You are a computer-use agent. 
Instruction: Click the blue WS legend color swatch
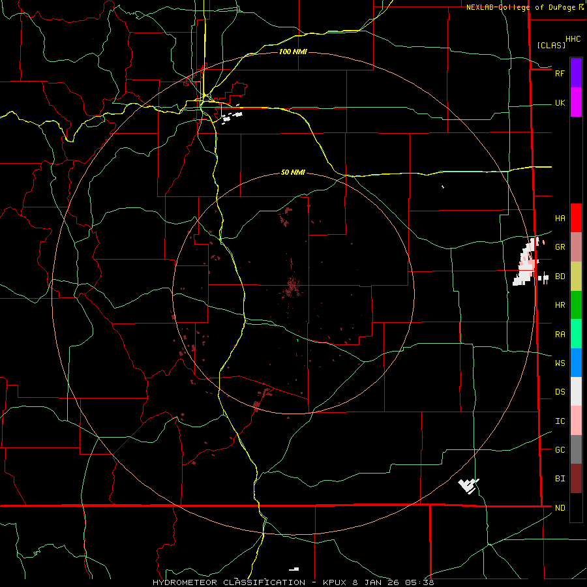tap(576, 363)
